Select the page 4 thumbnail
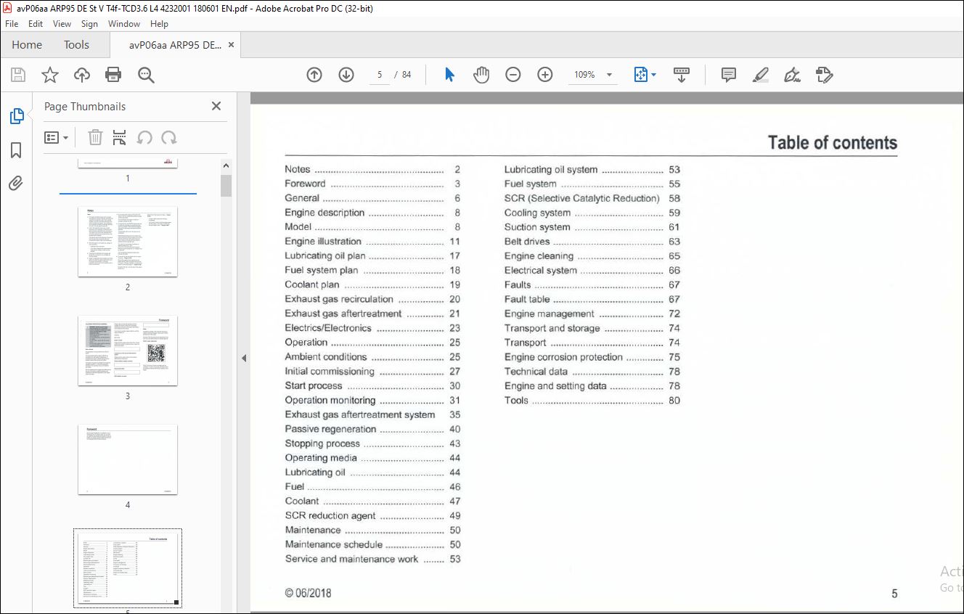Viewport: 964px width, 614px height. (x=128, y=459)
